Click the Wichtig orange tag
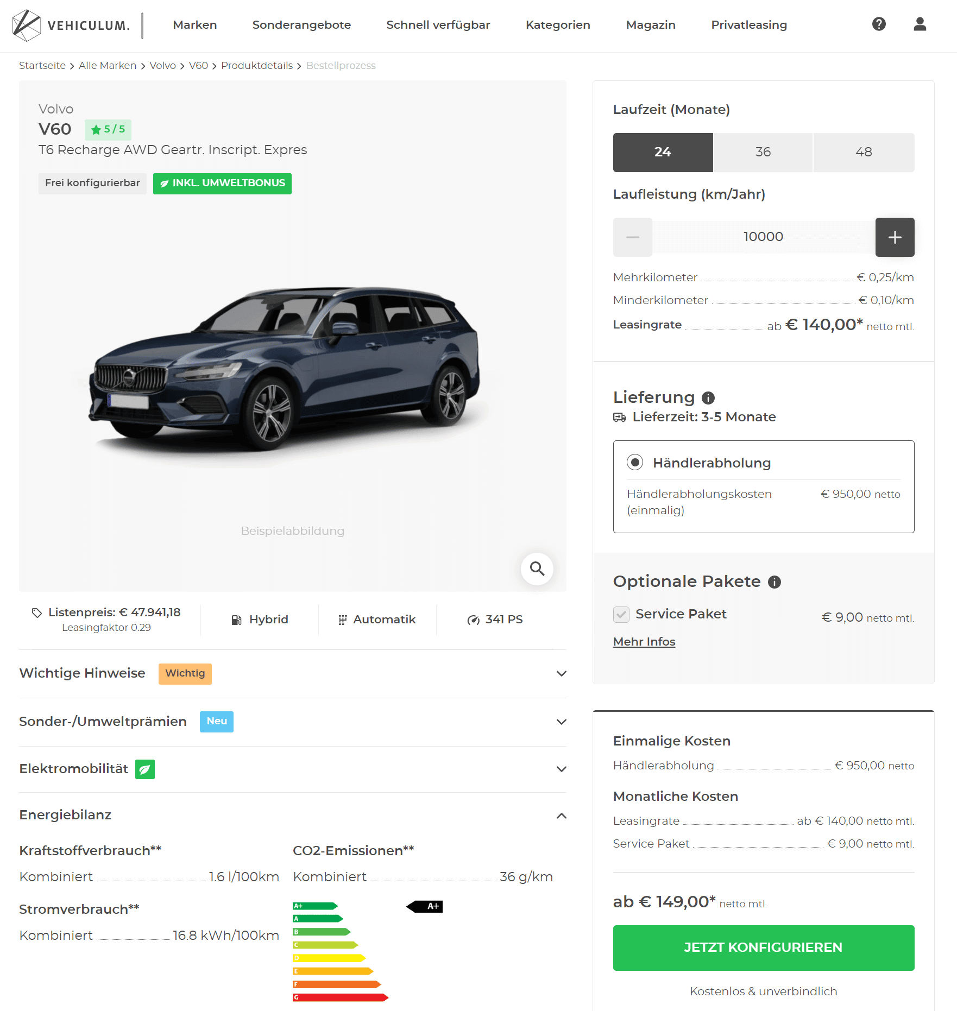The width and height of the screenshot is (957, 1011). (x=185, y=674)
